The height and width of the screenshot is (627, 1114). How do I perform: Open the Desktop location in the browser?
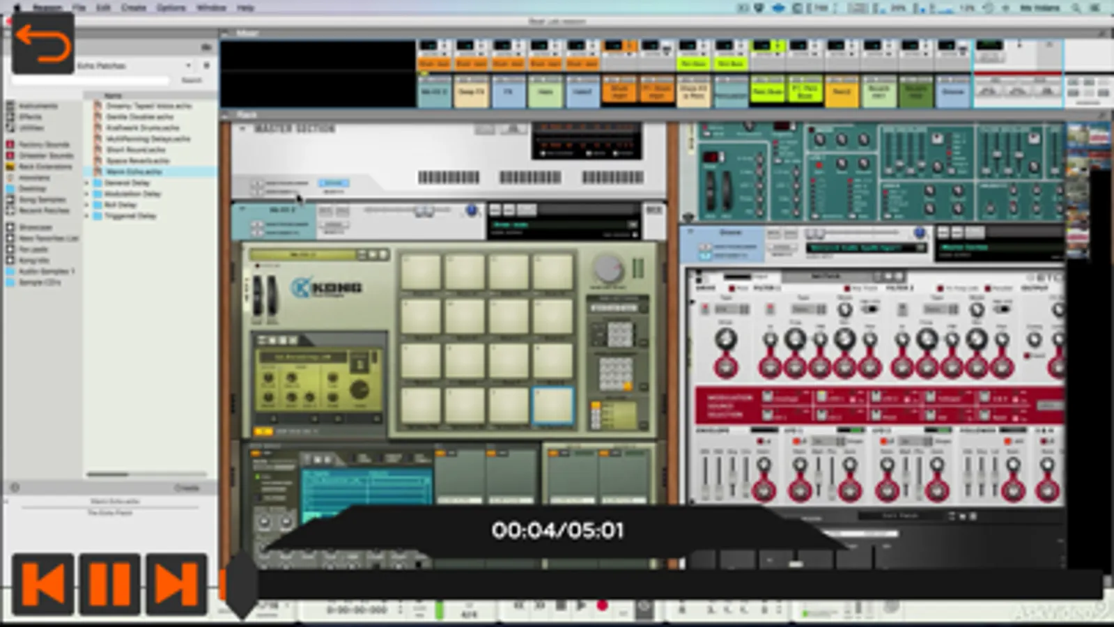pos(32,189)
